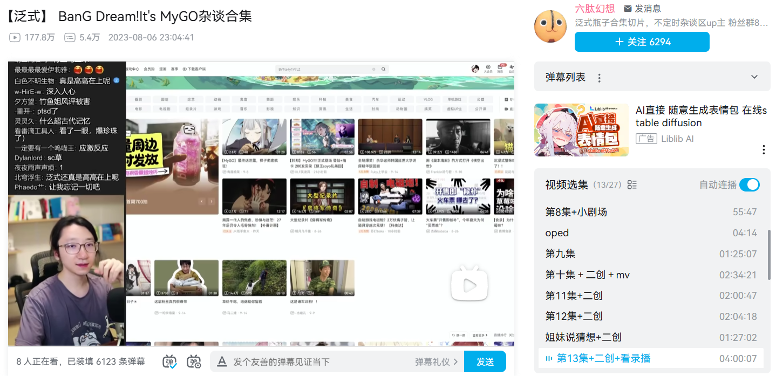This screenshot has width=776, height=376.
Task: Open danmaku settings icon
Action: [194, 361]
